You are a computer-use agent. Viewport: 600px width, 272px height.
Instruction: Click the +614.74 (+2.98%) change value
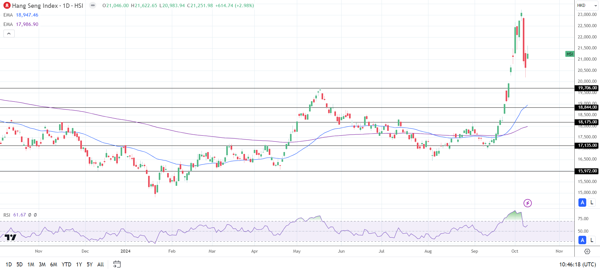pyautogui.click(x=234, y=6)
